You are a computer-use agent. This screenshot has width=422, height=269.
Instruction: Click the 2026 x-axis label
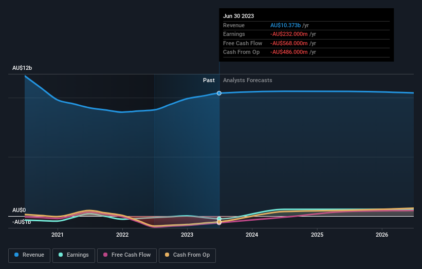[382, 235]
